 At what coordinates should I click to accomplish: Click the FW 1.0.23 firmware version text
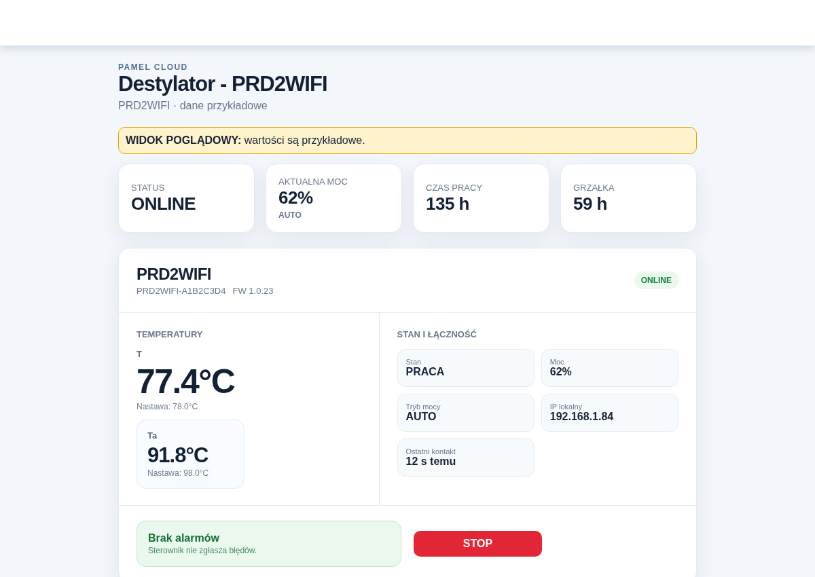(253, 291)
